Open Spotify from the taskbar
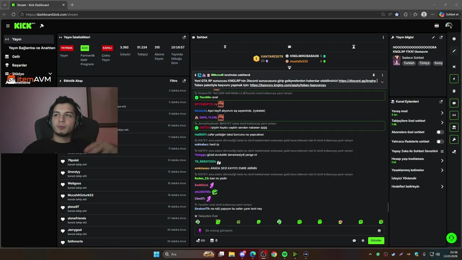Screen dimensions: 462x260 pos(284,254)
